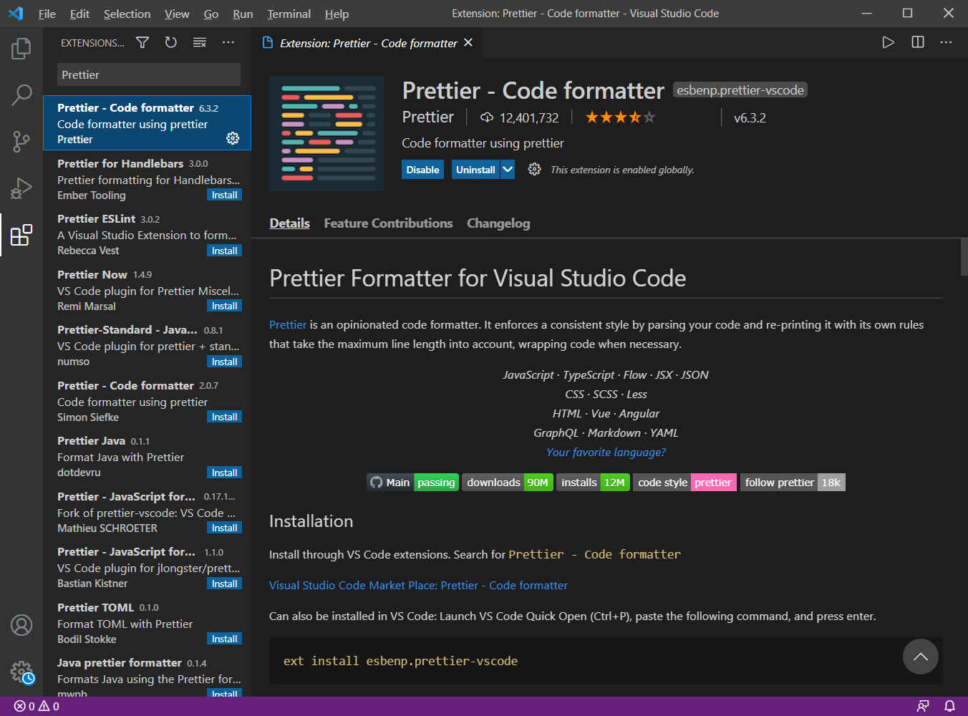
Task: Open the Source Control view
Action: click(21, 141)
